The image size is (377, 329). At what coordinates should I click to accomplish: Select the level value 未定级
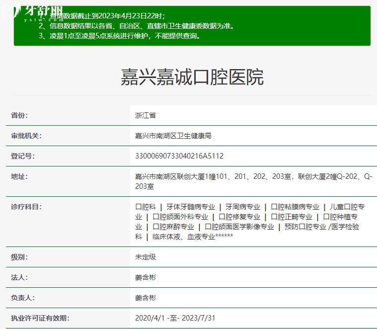pos(146,257)
